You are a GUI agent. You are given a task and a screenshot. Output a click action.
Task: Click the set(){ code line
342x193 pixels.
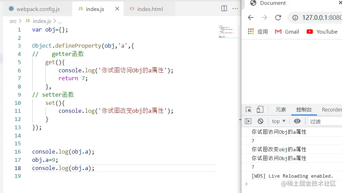click(55, 103)
